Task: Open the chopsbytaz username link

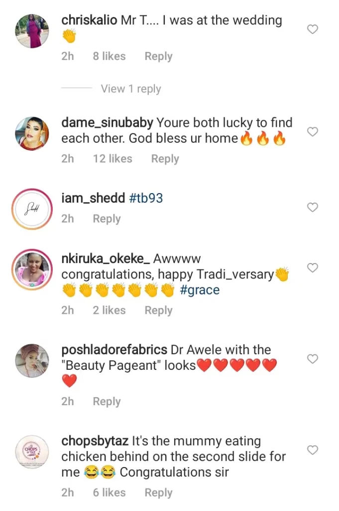Action: coord(95,441)
